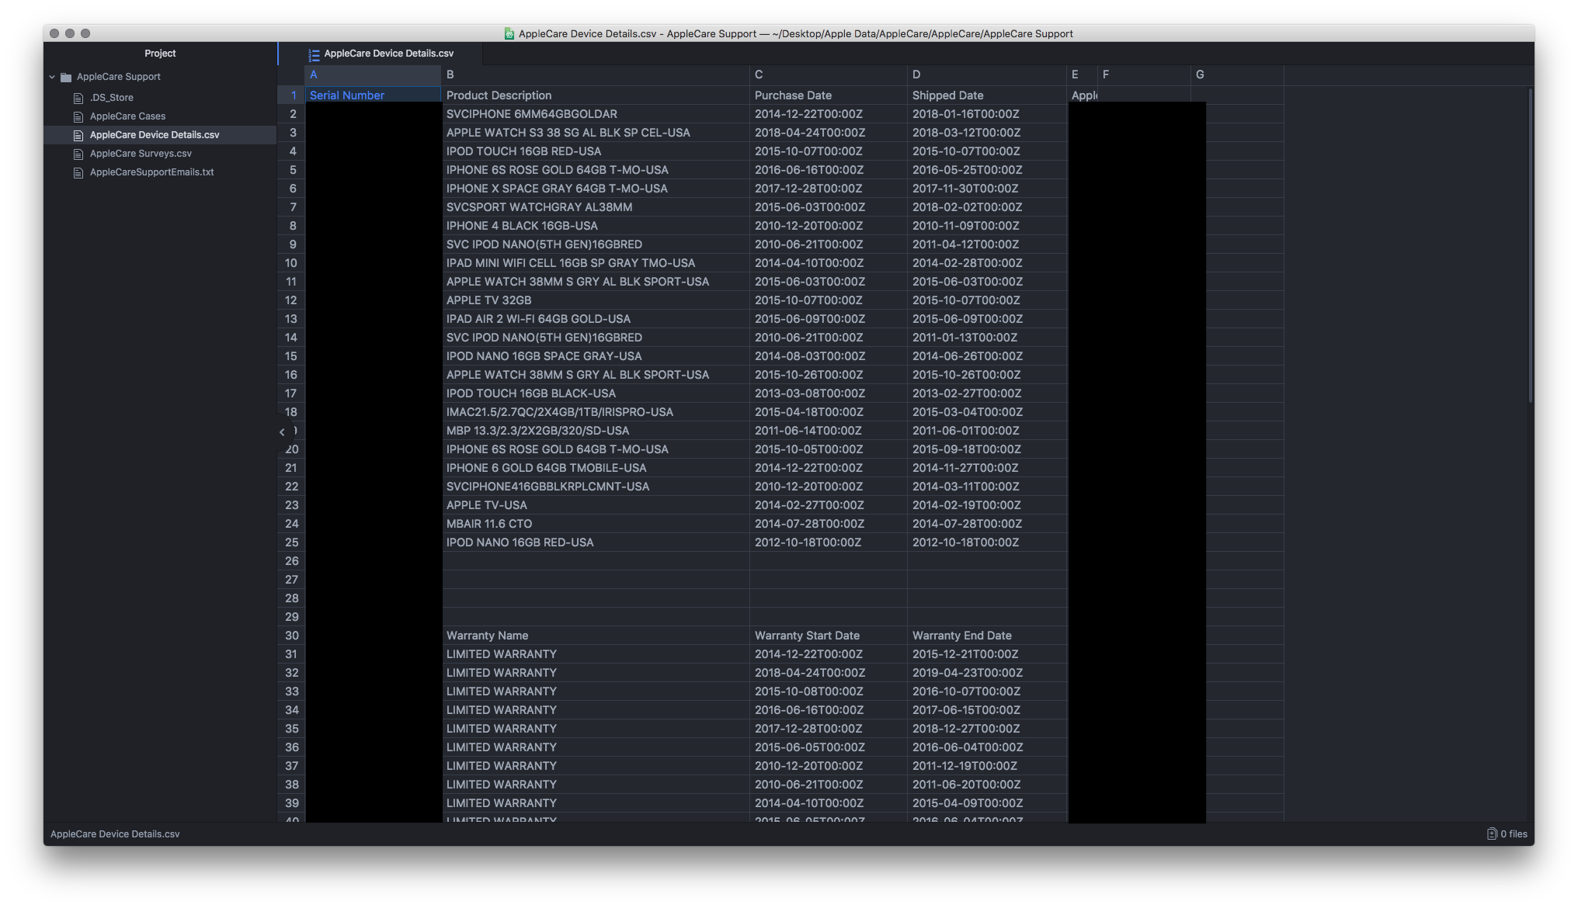Collapse the AppleCare Support folder chevron
This screenshot has height=908, width=1578.
pyautogui.click(x=52, y=77)
